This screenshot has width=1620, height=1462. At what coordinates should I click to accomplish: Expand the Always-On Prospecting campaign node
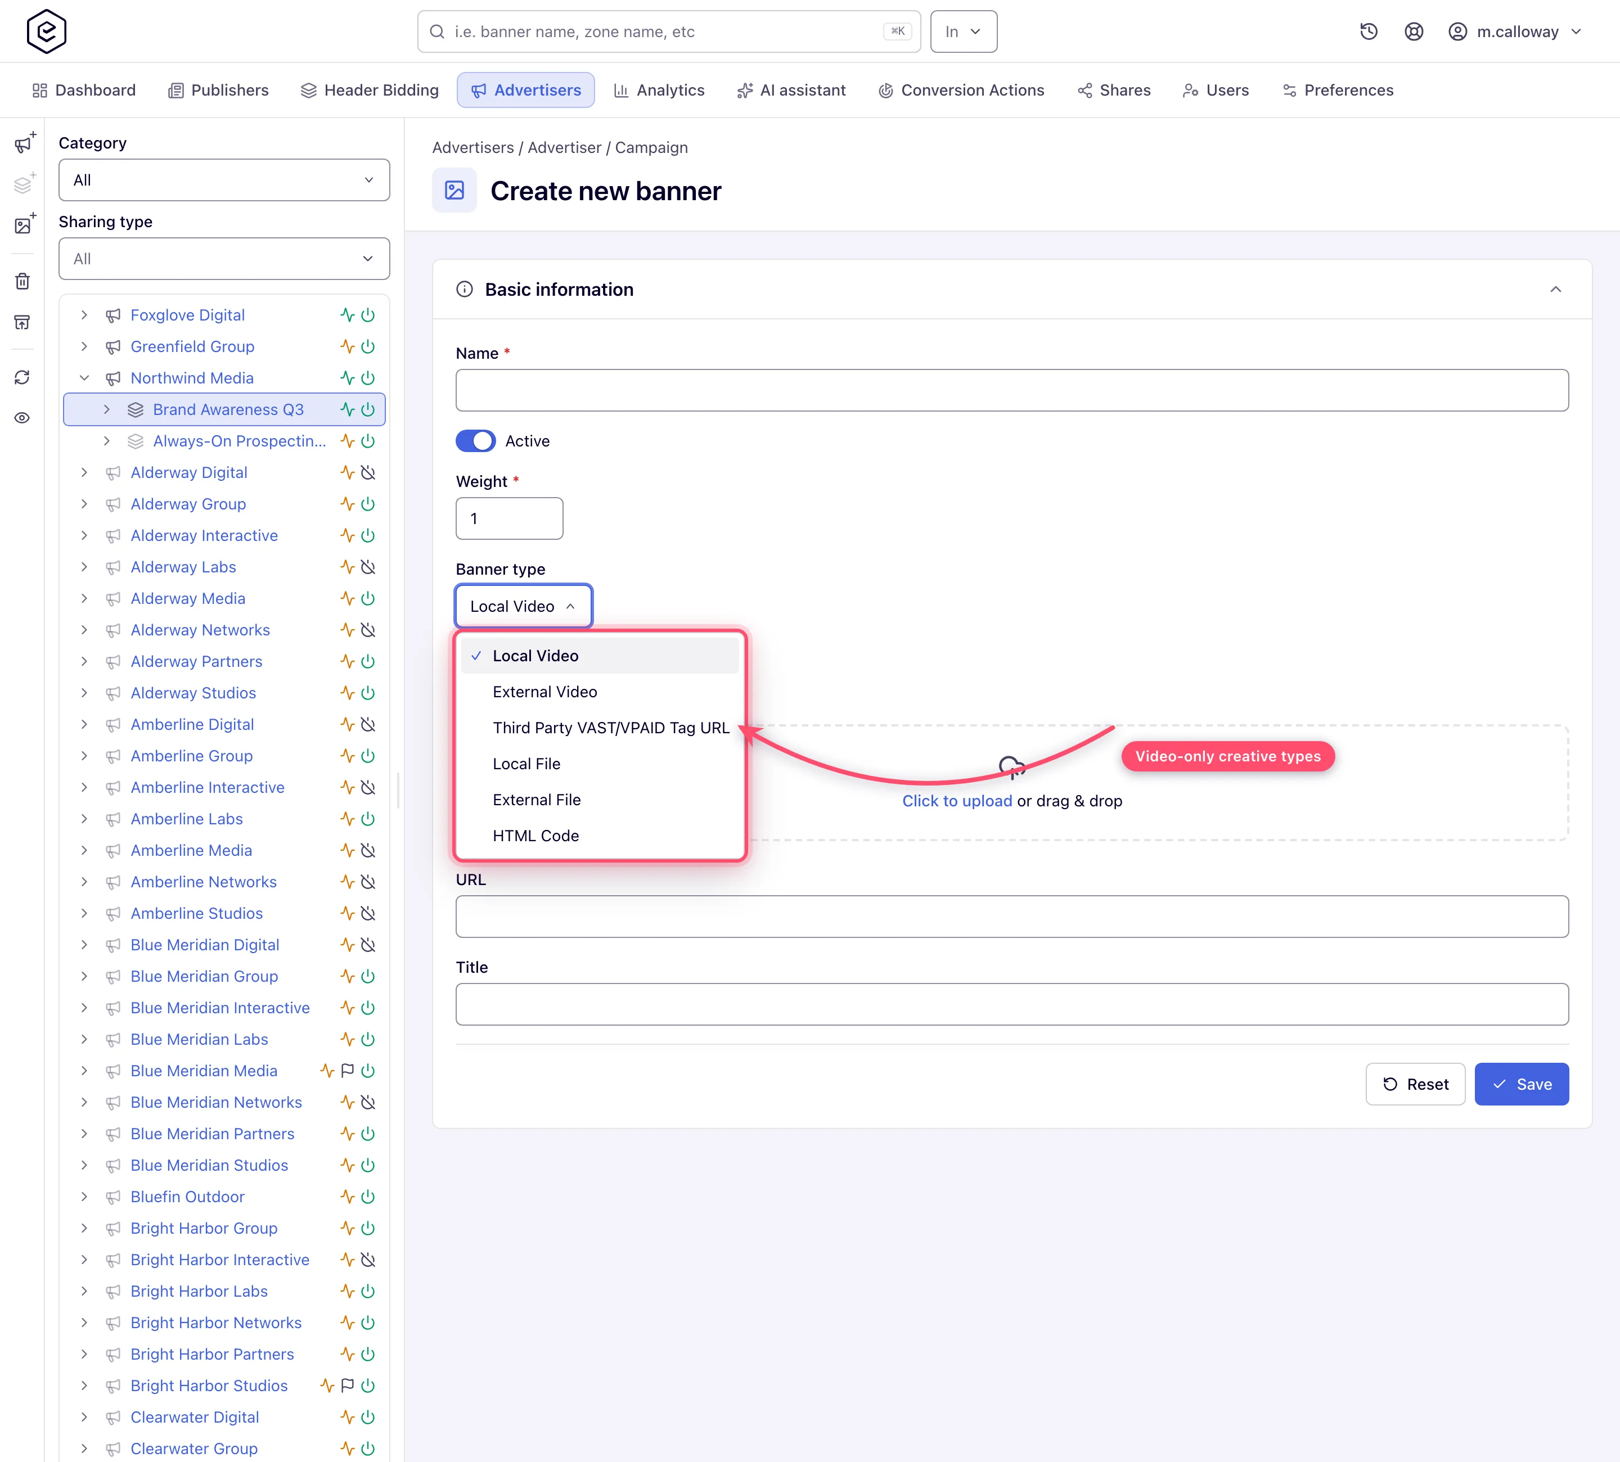[107, 441]
